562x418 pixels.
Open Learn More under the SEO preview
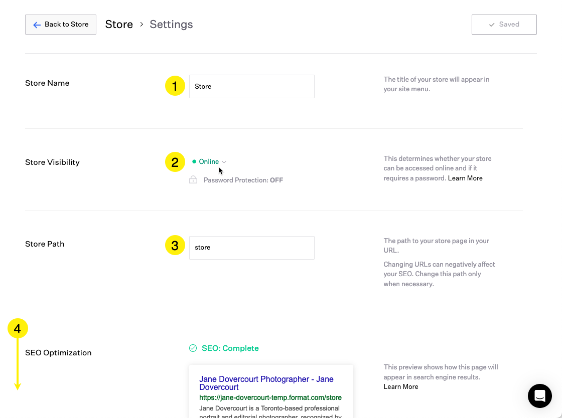tap(400, 386)
